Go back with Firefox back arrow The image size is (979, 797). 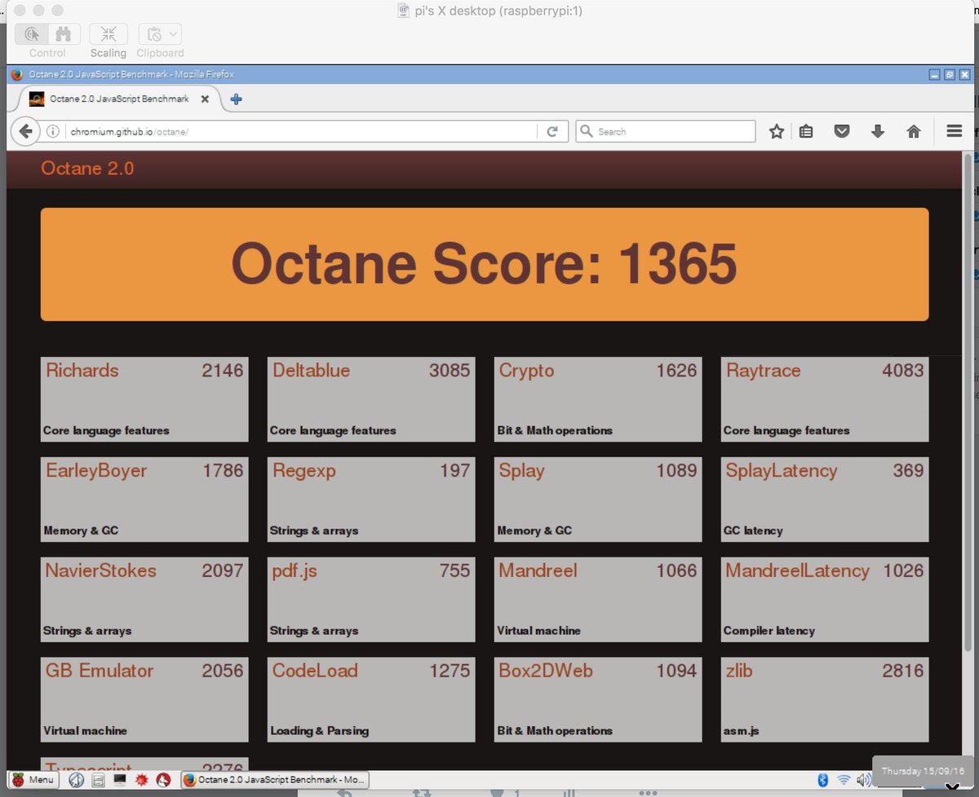(26, 131)
